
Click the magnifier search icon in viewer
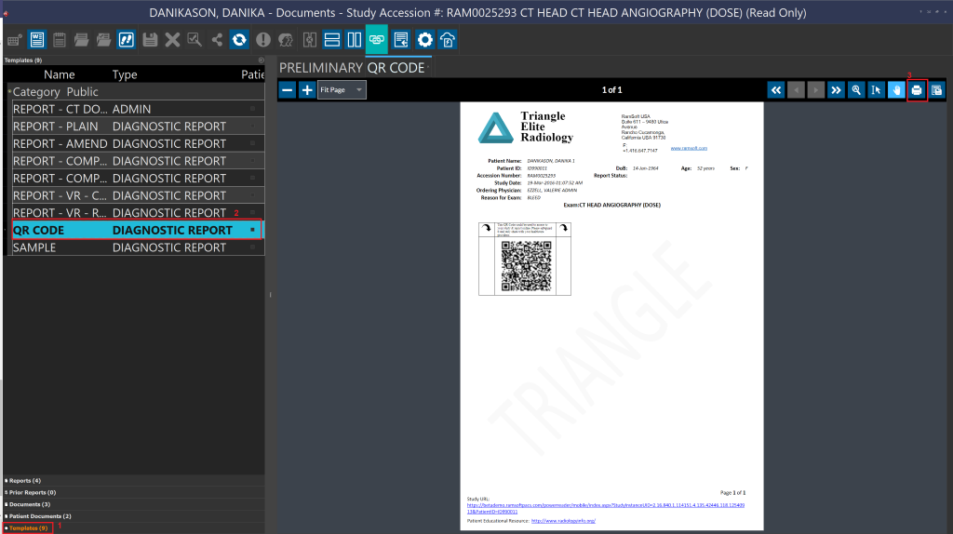click(855, 90)
